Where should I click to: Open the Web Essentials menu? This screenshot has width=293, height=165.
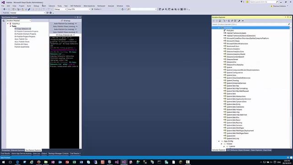pyautogui.click(x=89, y=6)
